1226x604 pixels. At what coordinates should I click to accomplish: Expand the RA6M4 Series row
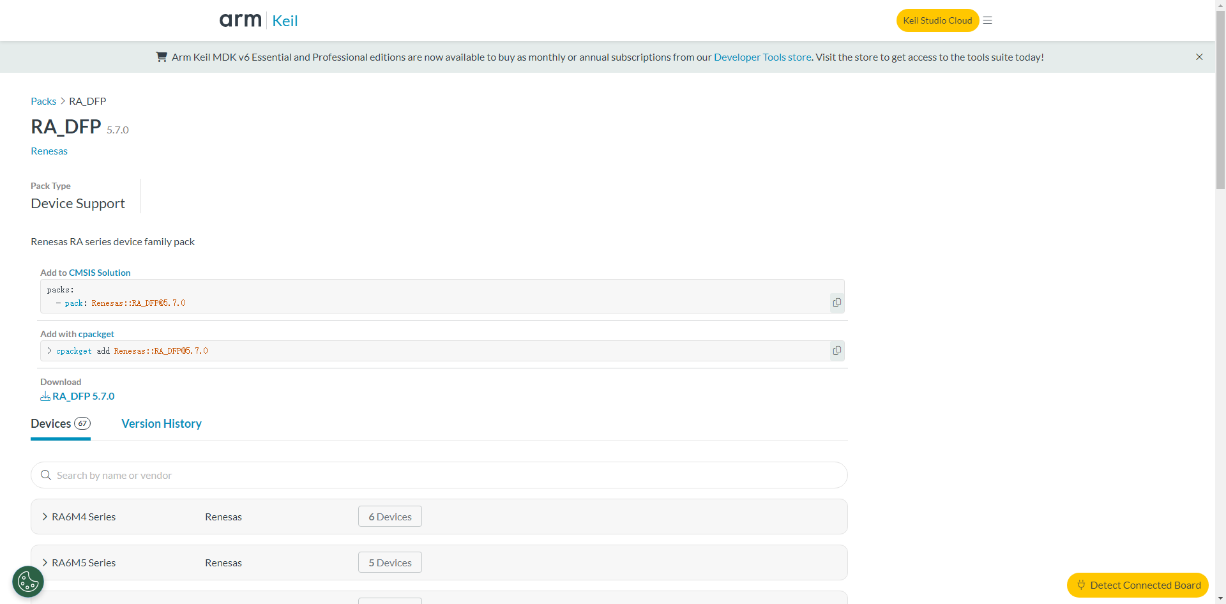tap(45, 517)
